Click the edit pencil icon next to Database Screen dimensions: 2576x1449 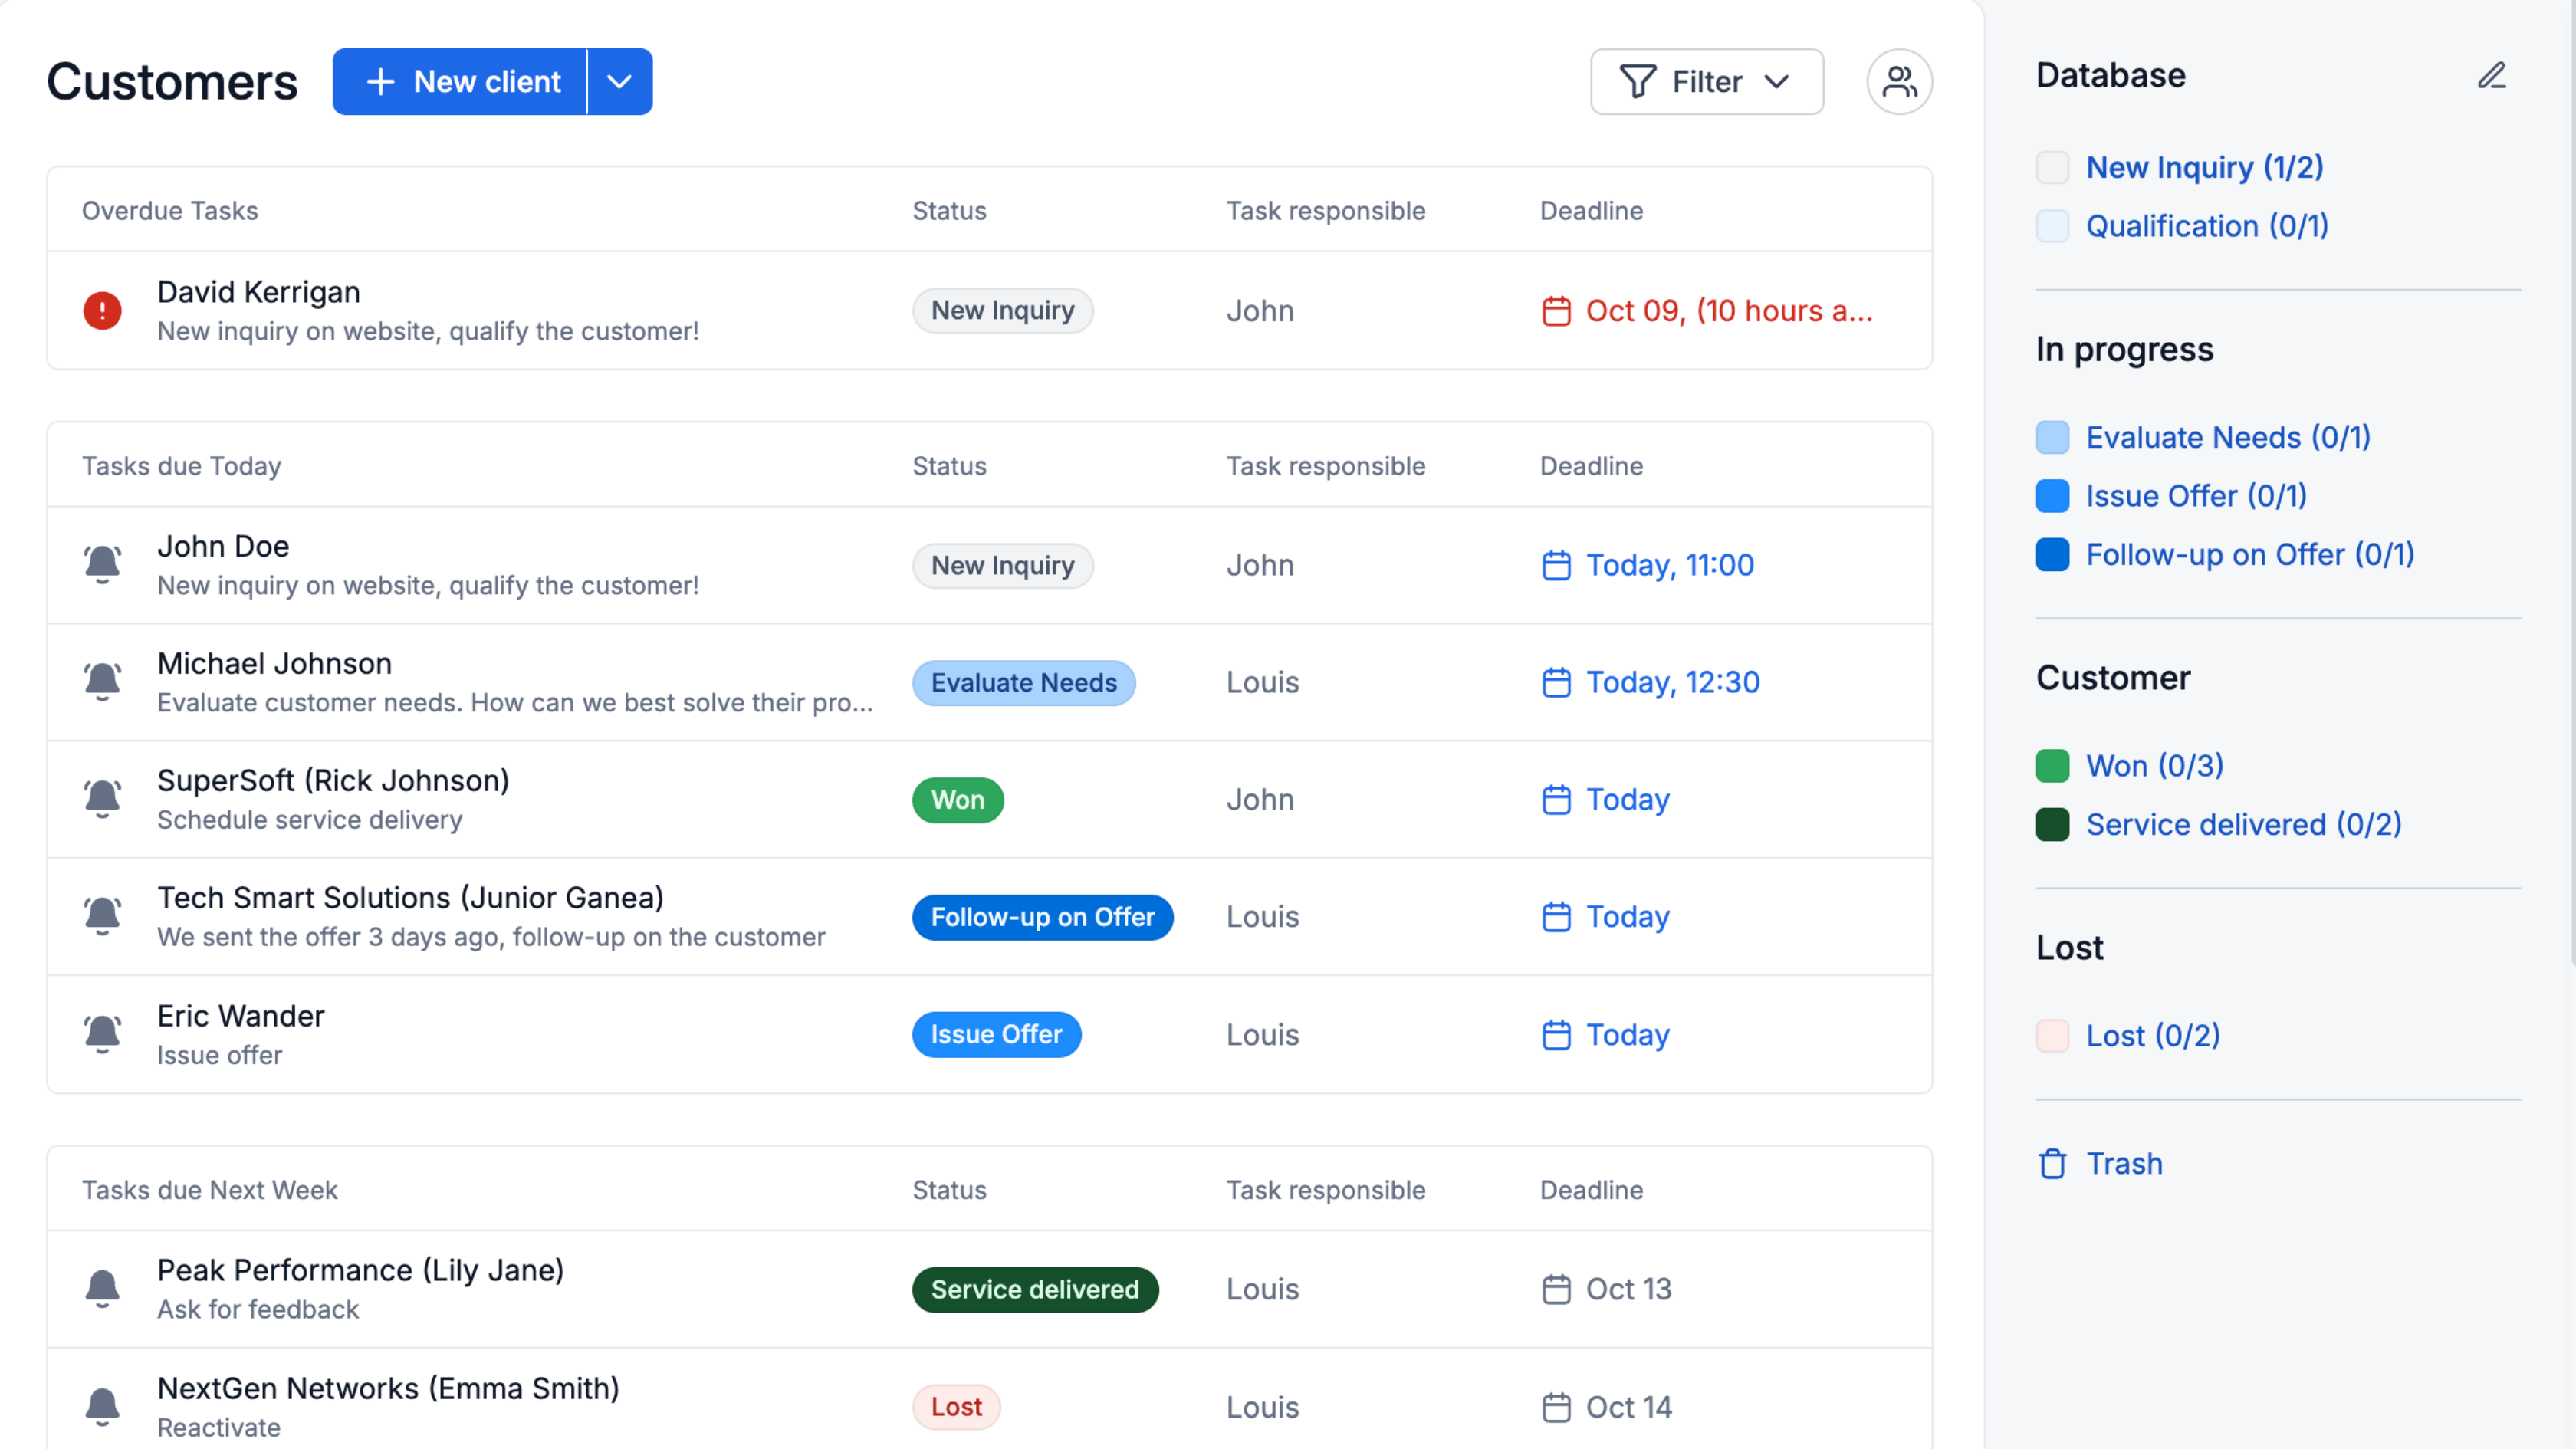tap(2492, 75)
